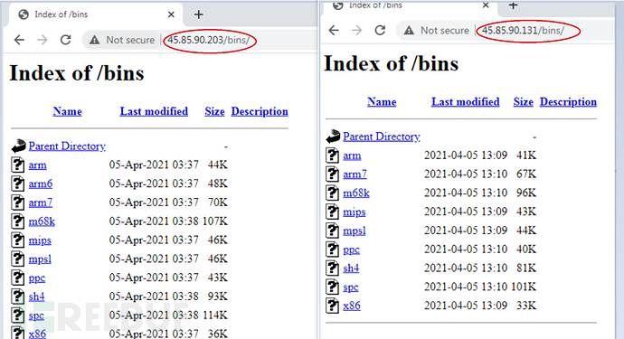Sort by Size in right window listing
This screenshot has width=624, height=339.
[x=524, y=102]
